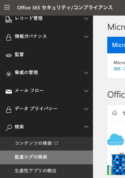This screenshot has height=178, width=125.
Task: Open 監査ログの検索 submenu item
Action: 46,157
